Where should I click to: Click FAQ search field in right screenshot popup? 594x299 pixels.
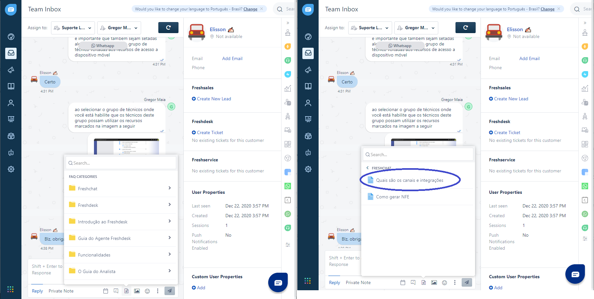418,155
